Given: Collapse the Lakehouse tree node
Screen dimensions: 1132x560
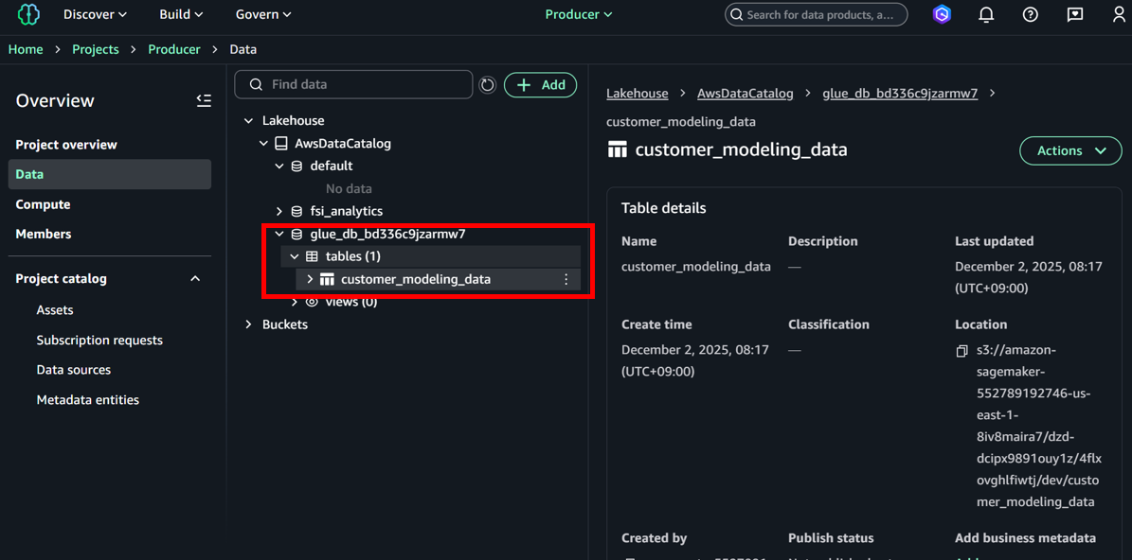Looking at the screenshot, I should coord(248,120).
